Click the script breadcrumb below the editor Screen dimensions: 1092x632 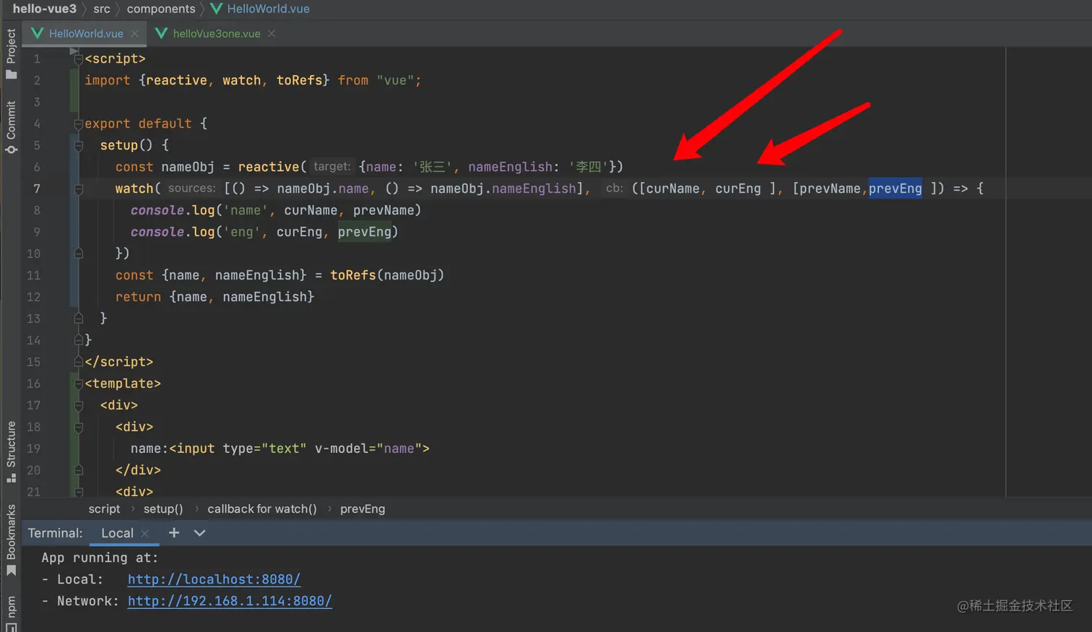(104, 509)
